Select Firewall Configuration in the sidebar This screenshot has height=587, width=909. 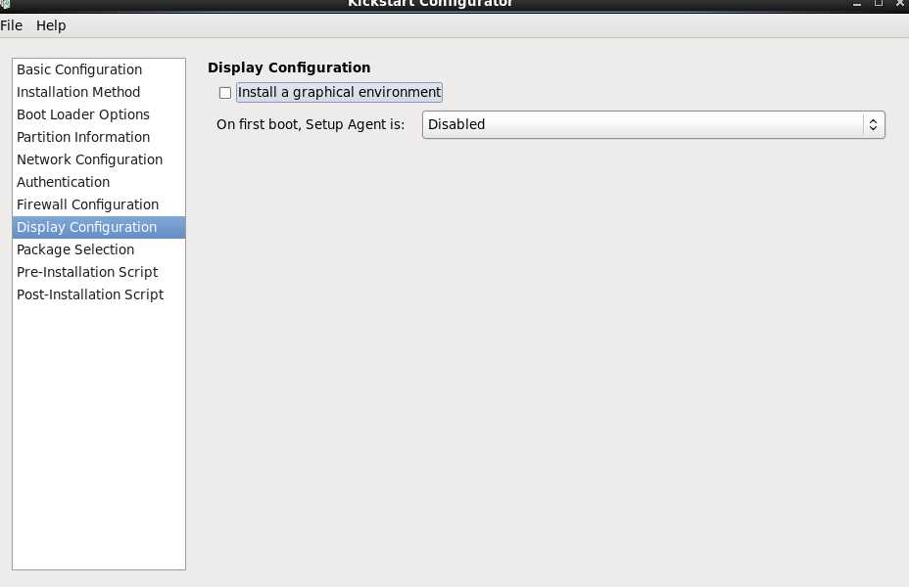click(x=99, y=204)
